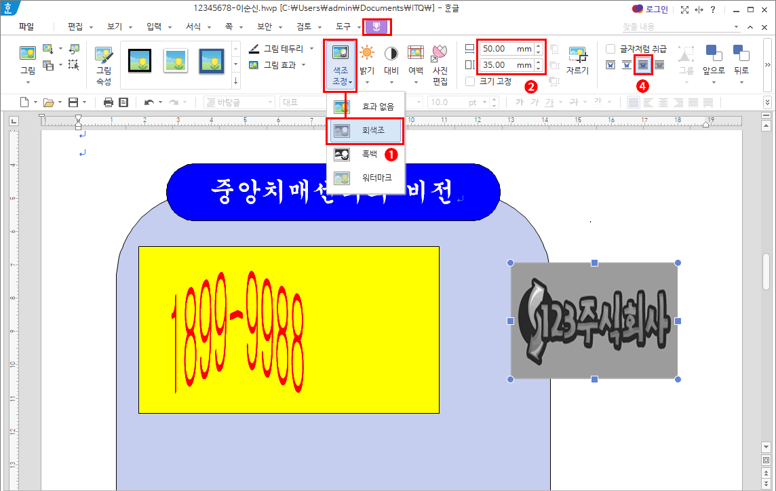The width and height of the screenshot is (776, 491).
Task: Expand the 뒤로 dropdown arrow
Action: (x=741, y=82)
